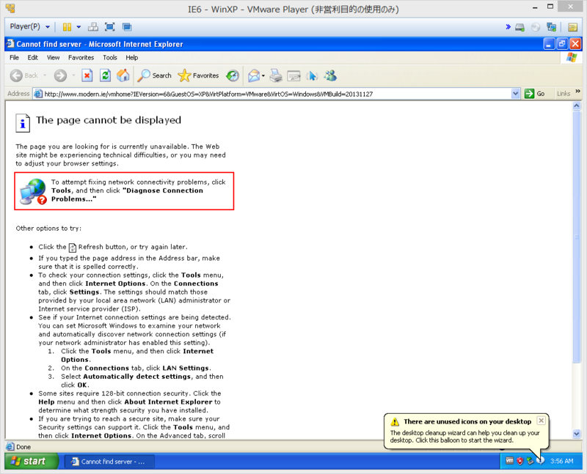Click the info page icon beside heading
This screenshot has width=587, height=474.
(x=23, y=122)
